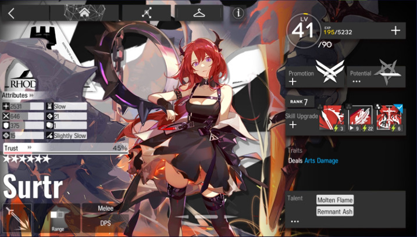
Task: Click the Slightly Slow attack speed attribute
Action: (66, 135)
